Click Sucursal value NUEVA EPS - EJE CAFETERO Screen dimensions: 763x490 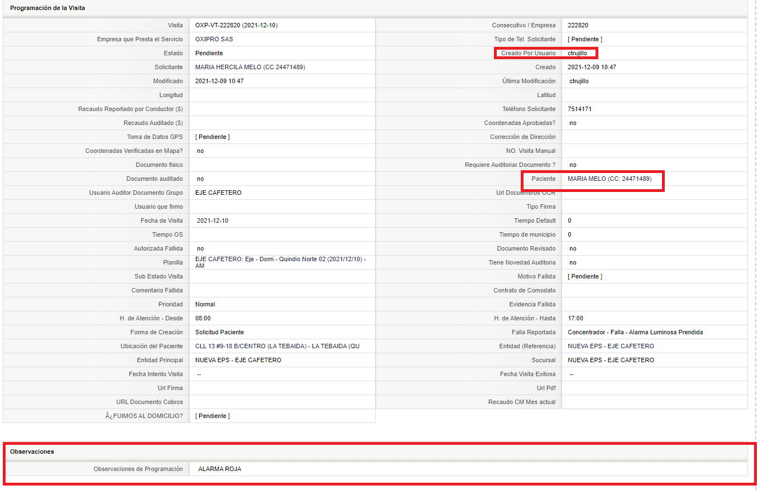click(x=611, y=360)
